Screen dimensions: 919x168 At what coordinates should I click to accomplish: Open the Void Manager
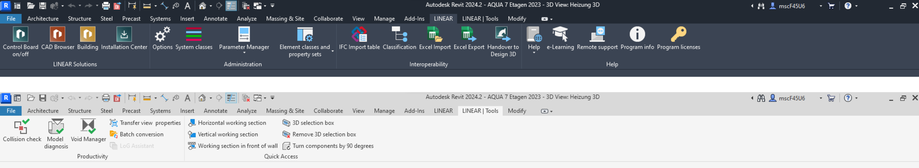tap(88, 130)
